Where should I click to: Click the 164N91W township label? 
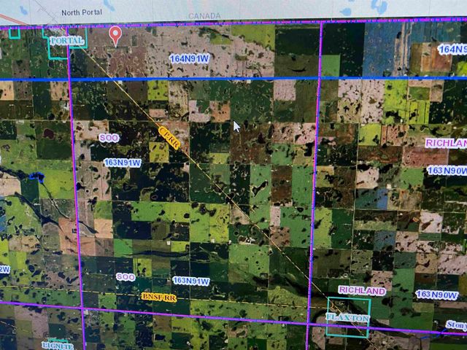(188, 58)
